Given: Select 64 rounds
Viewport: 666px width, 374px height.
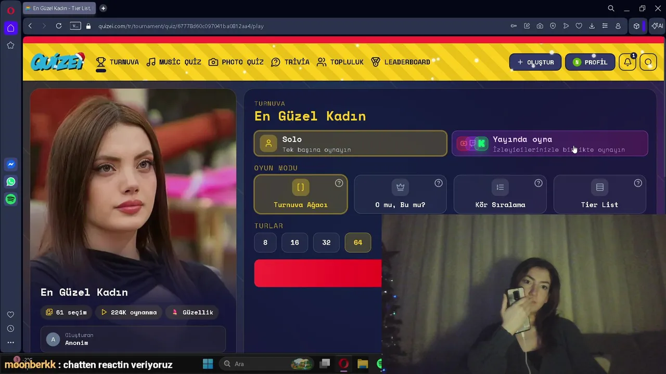Looking at the screenshot, I should [x=358, y=243].
